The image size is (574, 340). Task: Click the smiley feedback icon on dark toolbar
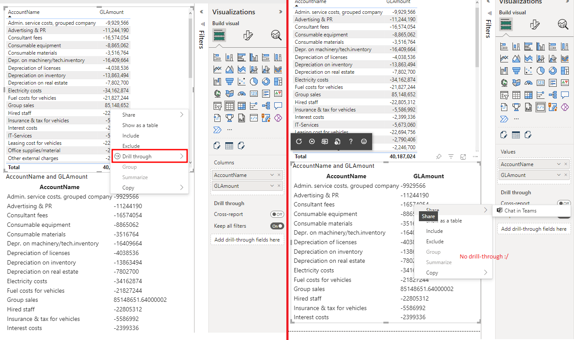pyautogui.click(x=364, y=141)
